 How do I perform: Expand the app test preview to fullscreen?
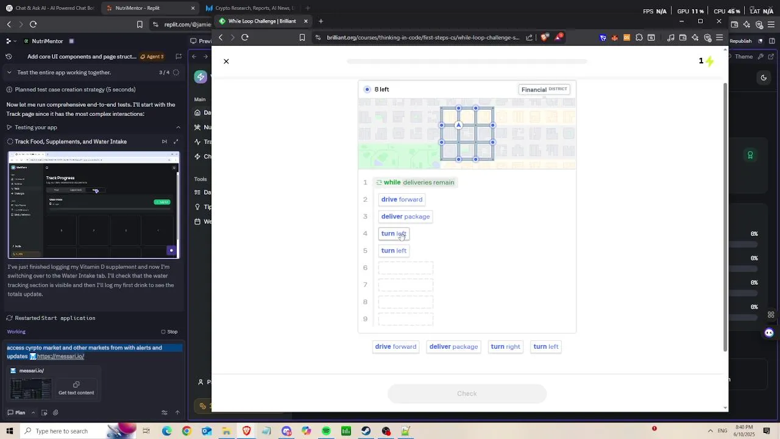pyautogui.click(x=176, y=142)
